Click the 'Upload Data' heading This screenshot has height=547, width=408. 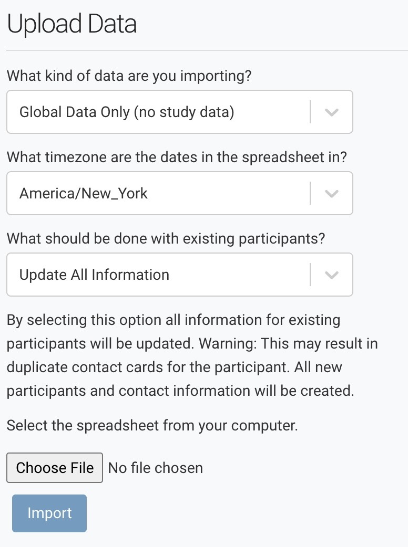pos(72,24)
